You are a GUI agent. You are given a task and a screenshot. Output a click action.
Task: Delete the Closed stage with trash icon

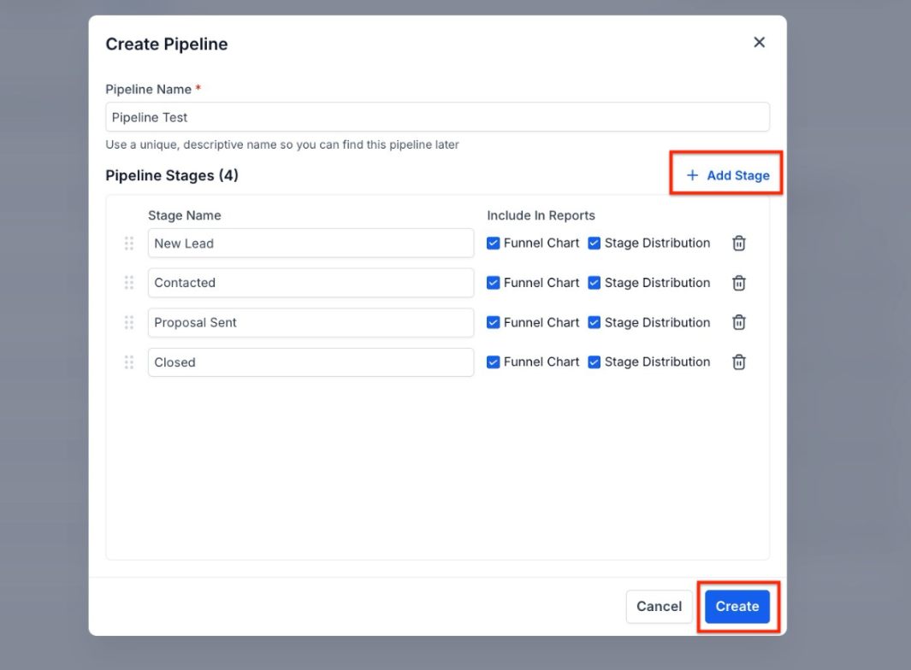(739, 362)
